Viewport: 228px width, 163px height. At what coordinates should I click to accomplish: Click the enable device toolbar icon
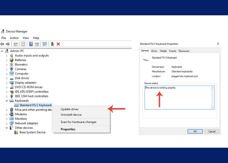point(52,44)
